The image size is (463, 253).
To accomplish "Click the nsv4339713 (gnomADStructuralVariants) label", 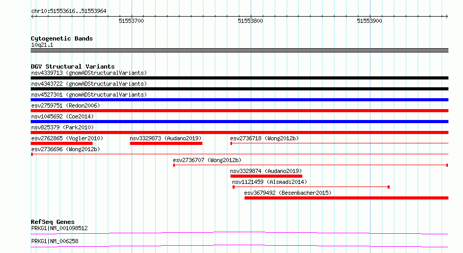I will (x=89, y=73).
